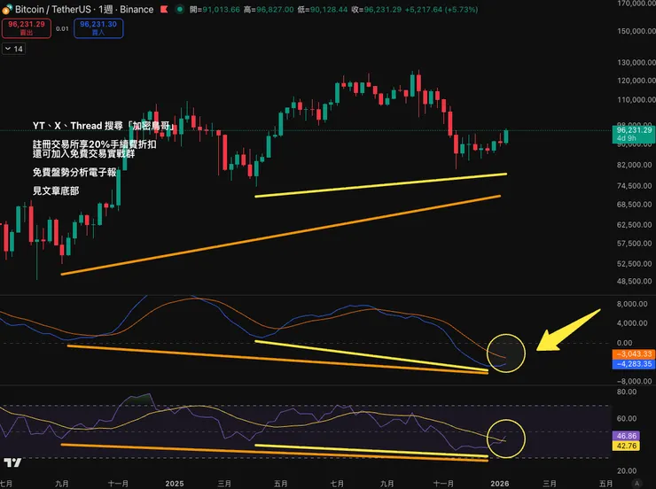
Task: Click the TradingView logo in the bottom-left corner
Action: click(12, 462)
